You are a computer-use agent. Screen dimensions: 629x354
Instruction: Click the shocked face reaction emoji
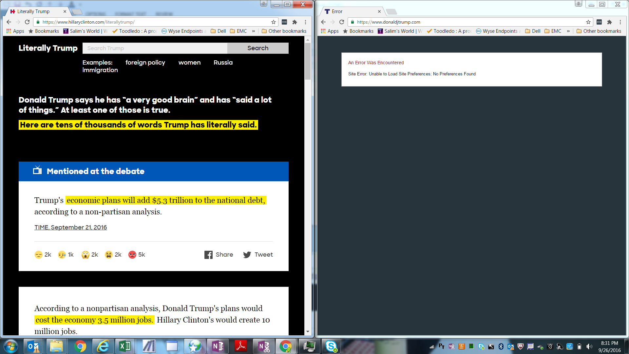pos(85,255)
